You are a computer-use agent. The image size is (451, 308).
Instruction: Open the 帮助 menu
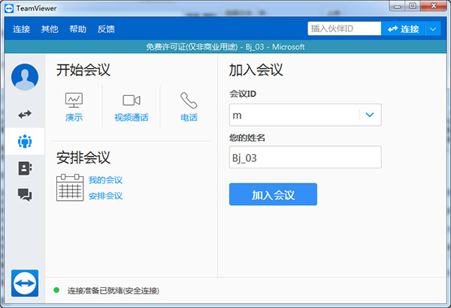coord(77,29)
